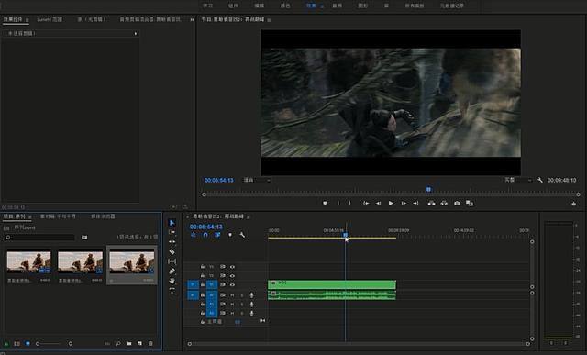Select the Ripple Edit tool

click(x=172, y=242)
